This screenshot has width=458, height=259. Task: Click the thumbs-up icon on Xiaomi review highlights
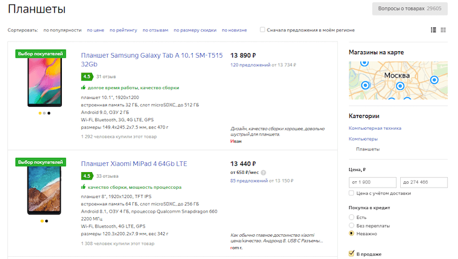click(84, 187)
